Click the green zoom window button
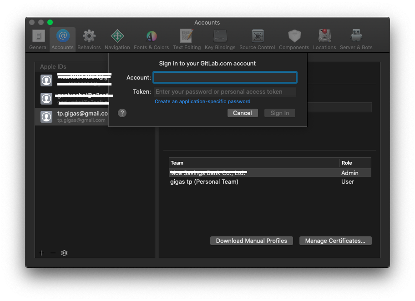The width and height of the screenshot is (415, 301). click(x=50, y=22)
